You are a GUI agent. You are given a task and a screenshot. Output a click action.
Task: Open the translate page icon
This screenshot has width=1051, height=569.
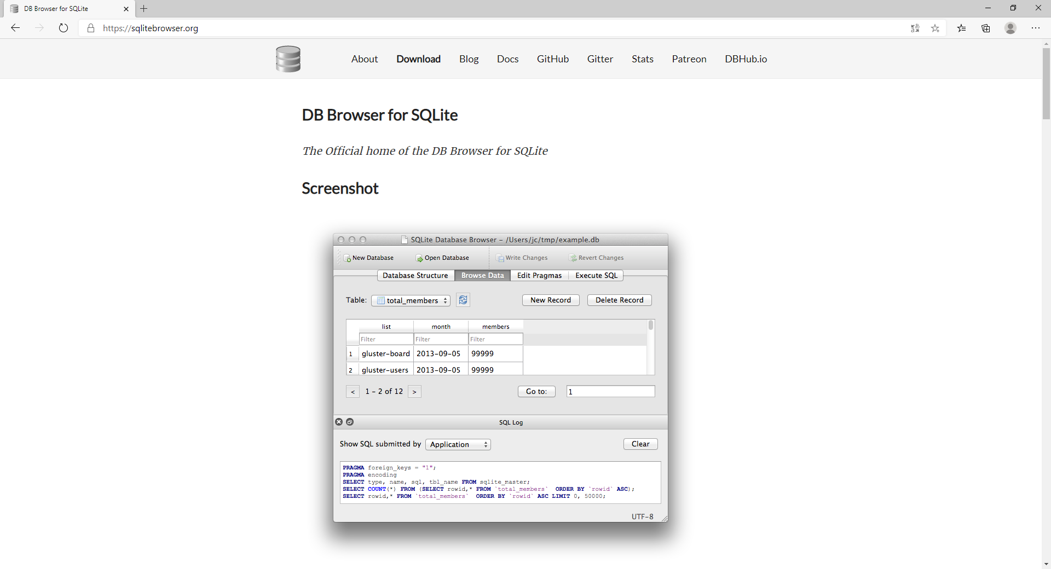click(x=915, y=28)
